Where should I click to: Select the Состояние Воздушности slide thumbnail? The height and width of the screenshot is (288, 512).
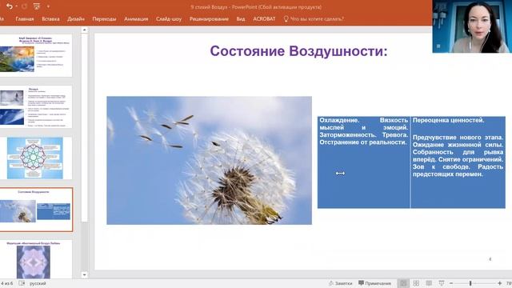35,210
